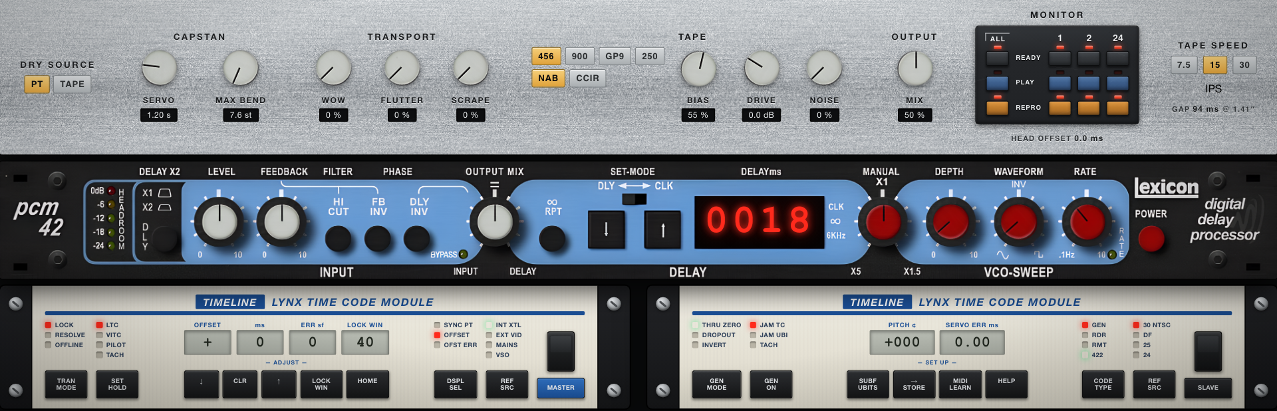Click the 55 % bias value field
This screenshot has width=1277, height=411.
[698, 115]
